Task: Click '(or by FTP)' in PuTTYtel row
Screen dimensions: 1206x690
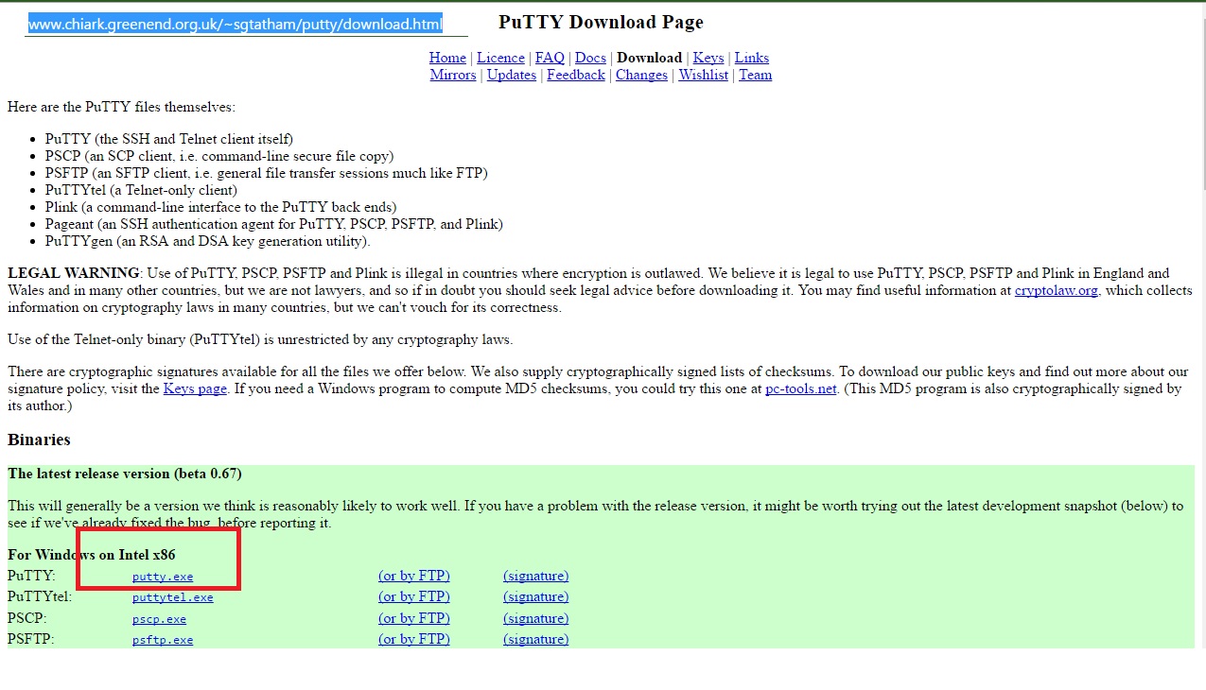Action: pos(414,596)
